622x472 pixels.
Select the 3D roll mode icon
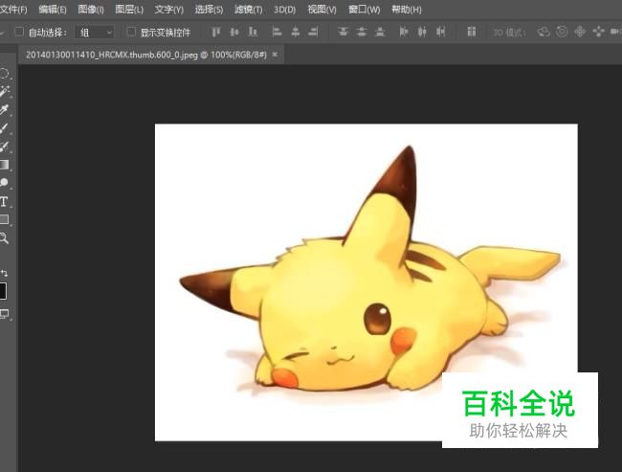point(562,32)
